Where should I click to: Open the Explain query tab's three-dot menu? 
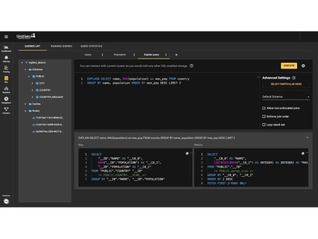pos(166,55)
